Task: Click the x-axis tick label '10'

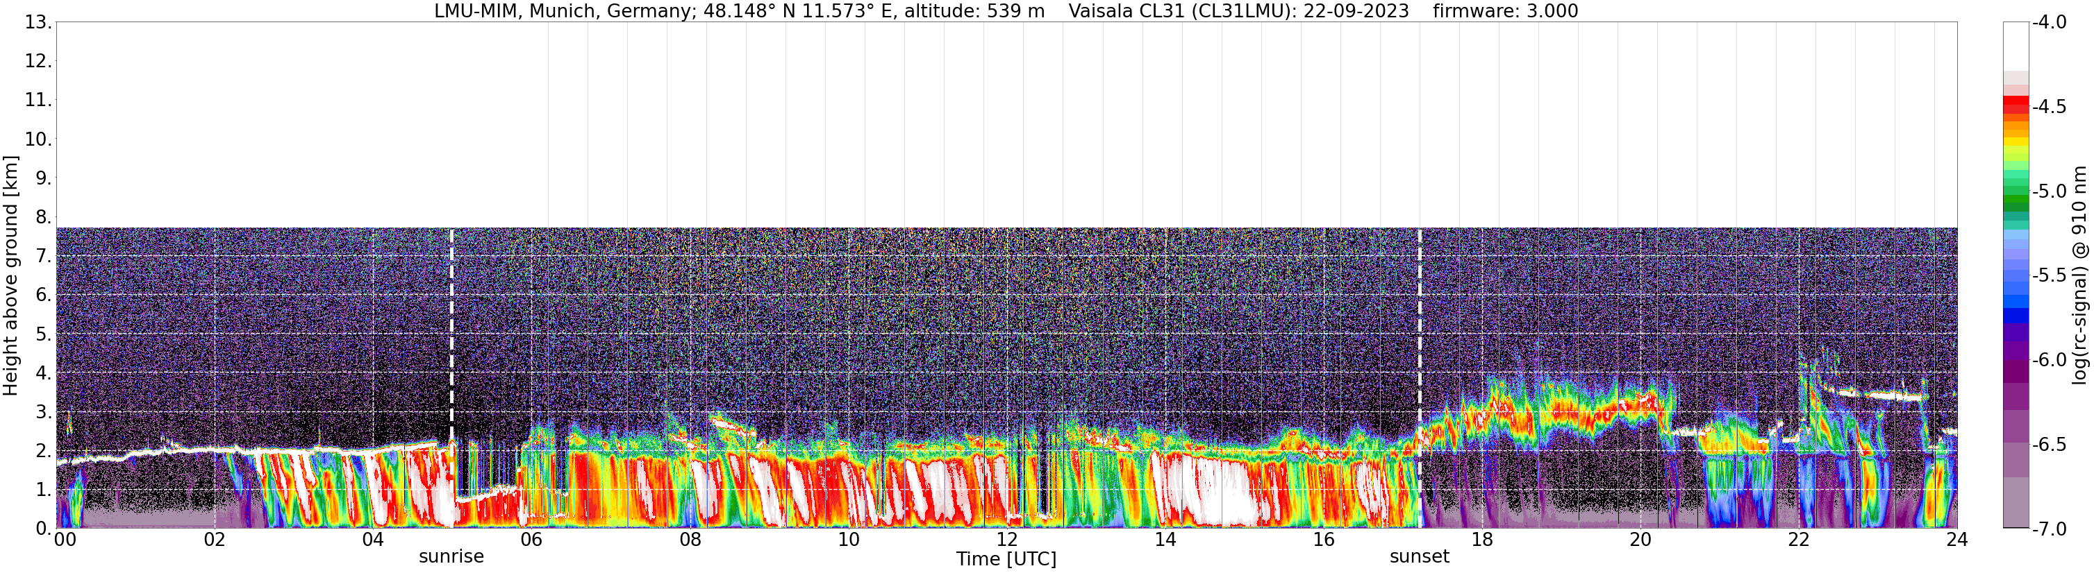Action: coord(849,540)
